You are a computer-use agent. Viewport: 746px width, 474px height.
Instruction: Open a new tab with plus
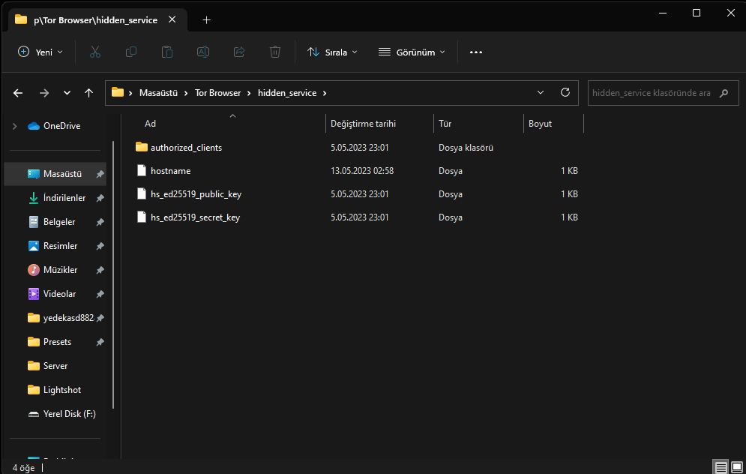click(206, 20)
